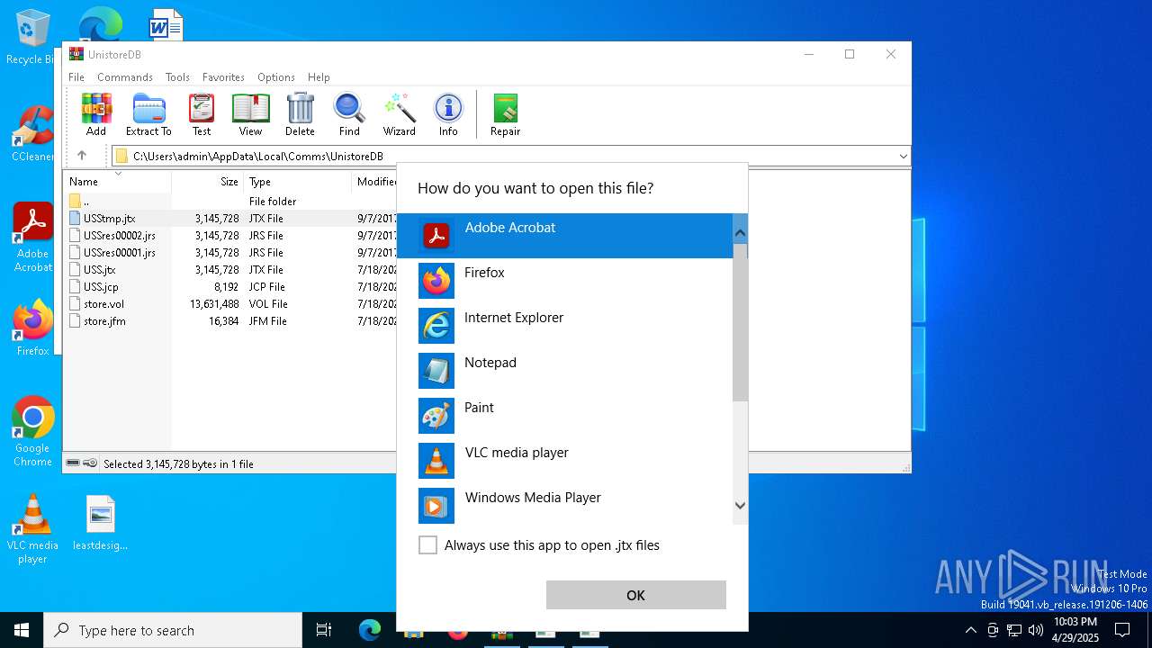
Task: Open CCleaner desktop shortcut
Action: click(x=32, y=133)
